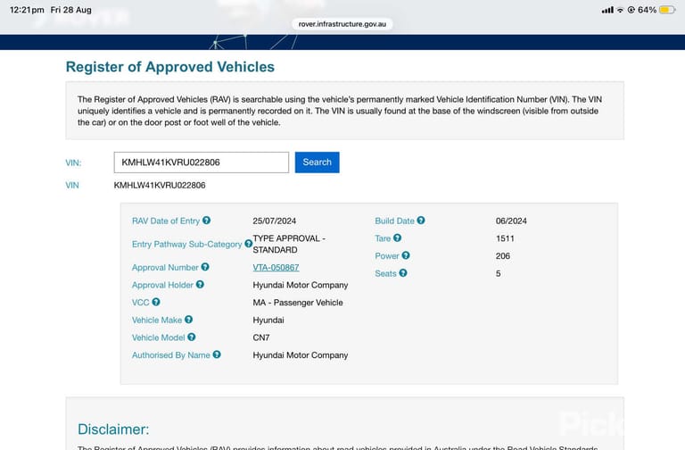Tap the rover.infrastructure.gov.au address bar
685x450 pixels.
click(x=342, y=24)
